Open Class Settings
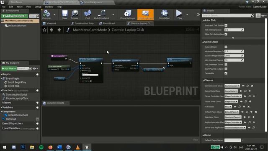Screen dimensions: 268x151 [x=127, y=15]
